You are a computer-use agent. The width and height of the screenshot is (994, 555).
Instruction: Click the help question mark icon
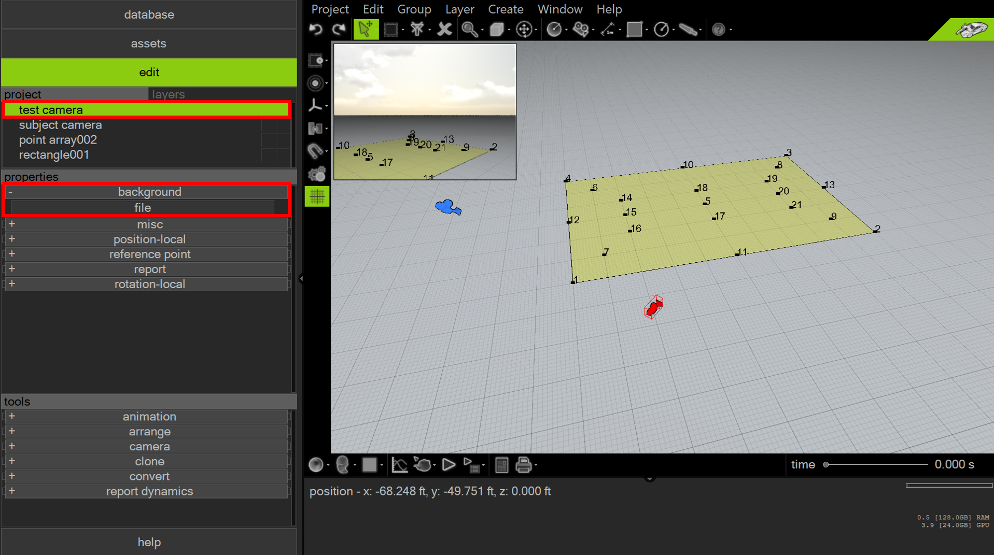click(718, 30)
